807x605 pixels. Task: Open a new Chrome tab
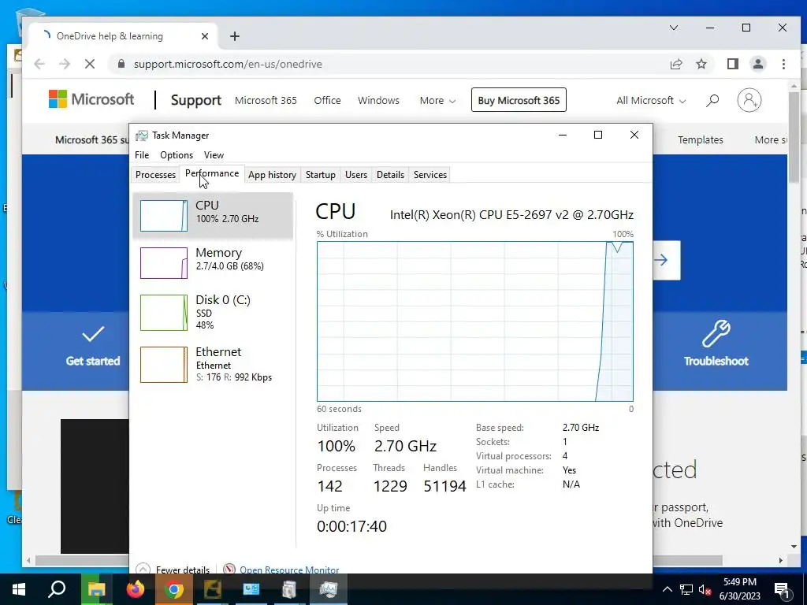[235, 36]
